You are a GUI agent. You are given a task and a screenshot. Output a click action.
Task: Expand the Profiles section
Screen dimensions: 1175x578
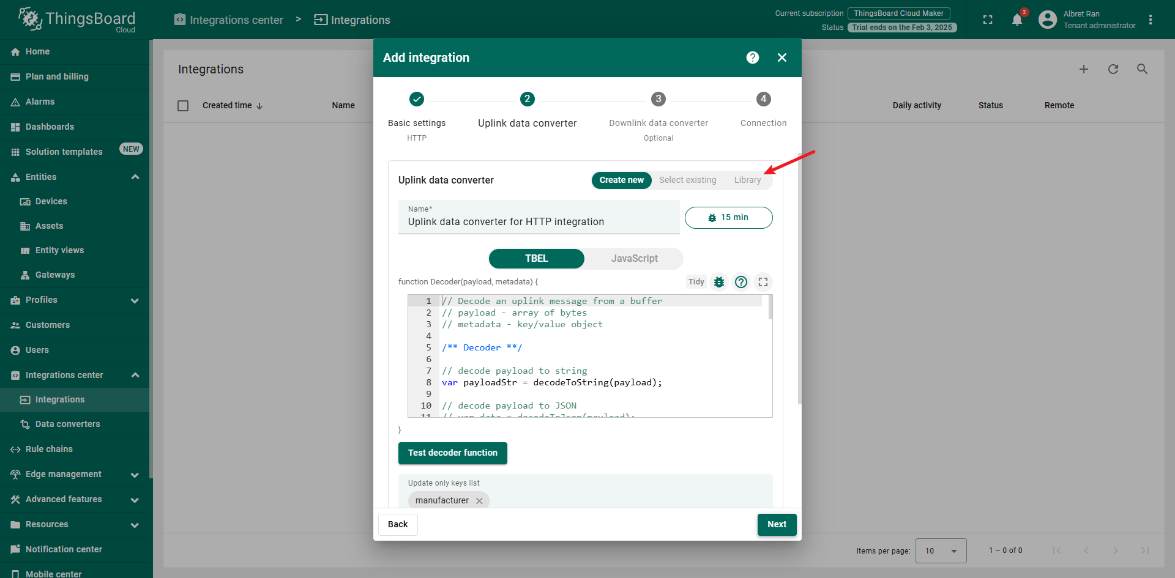pyautogui.click(x=135, y=300)
